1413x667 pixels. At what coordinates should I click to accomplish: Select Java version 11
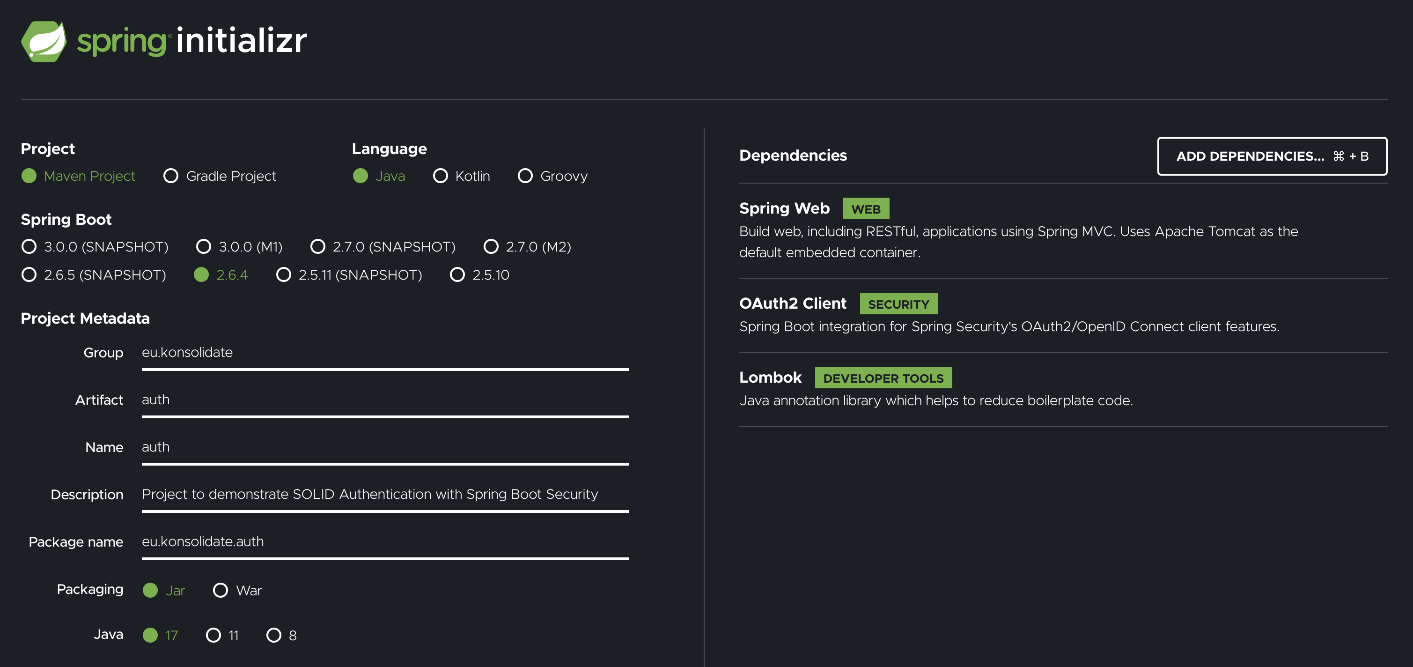click(x=222, y=635)
